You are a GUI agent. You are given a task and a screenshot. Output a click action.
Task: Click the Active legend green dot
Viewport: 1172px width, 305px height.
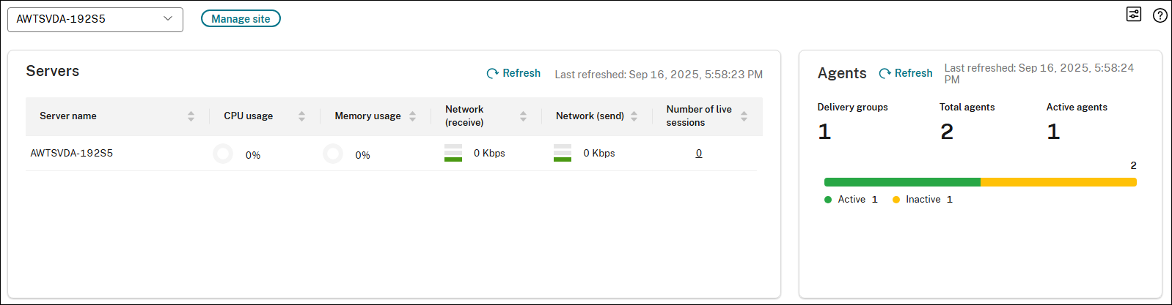(828, 200)
